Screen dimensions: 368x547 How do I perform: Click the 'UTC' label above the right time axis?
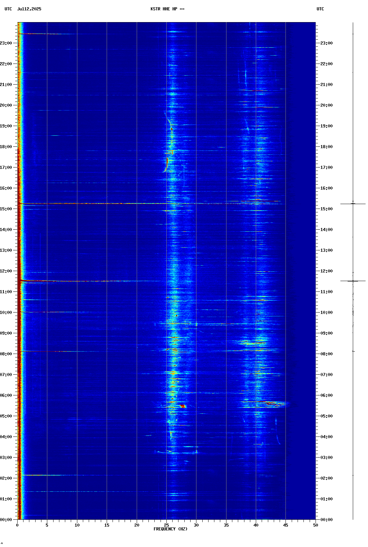point(320,9)
